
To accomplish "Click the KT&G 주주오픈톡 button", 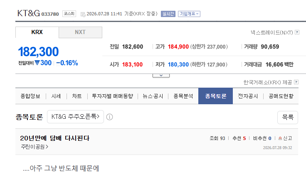I will pyautogui.click(x=75, y=117).
